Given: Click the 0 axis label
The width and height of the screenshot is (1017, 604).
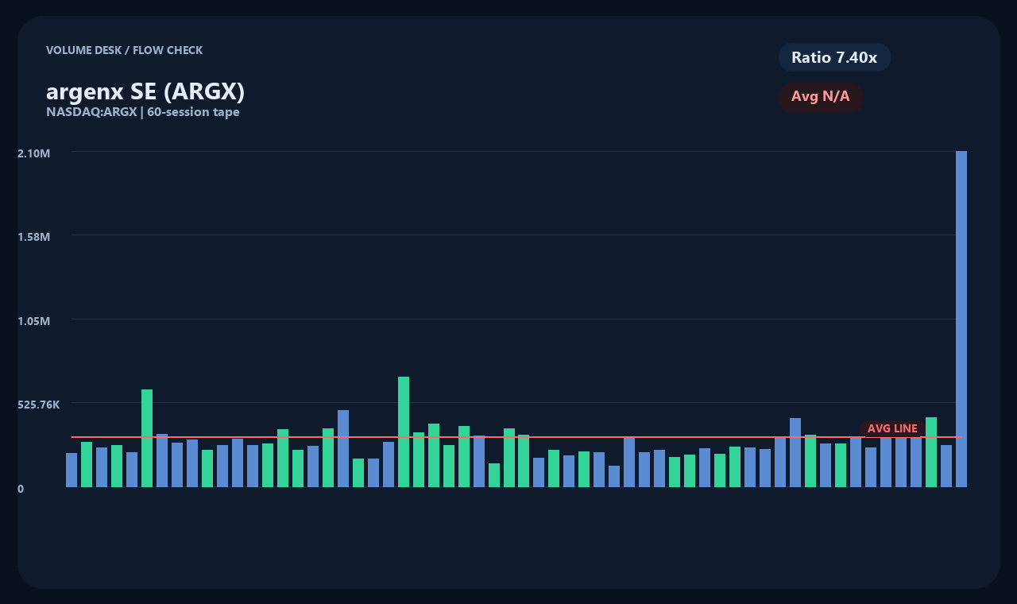Looking at the screenshot, I should [21, 489].
